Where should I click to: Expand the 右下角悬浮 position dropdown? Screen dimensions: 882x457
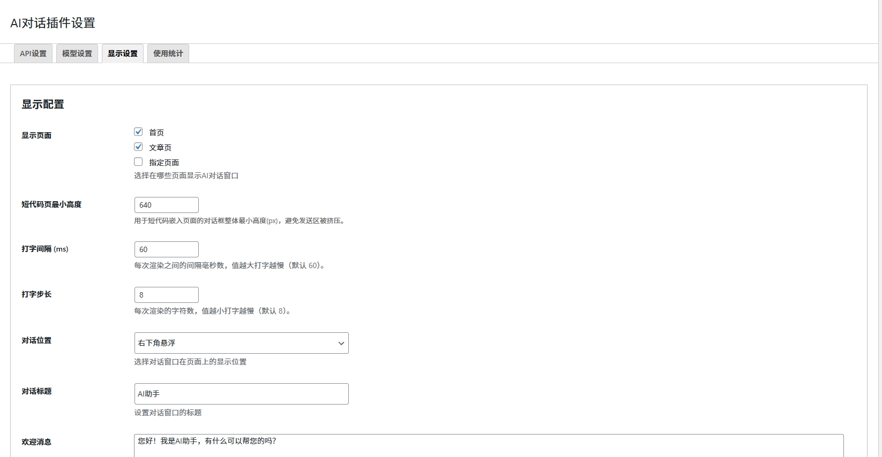pos(241,343)
